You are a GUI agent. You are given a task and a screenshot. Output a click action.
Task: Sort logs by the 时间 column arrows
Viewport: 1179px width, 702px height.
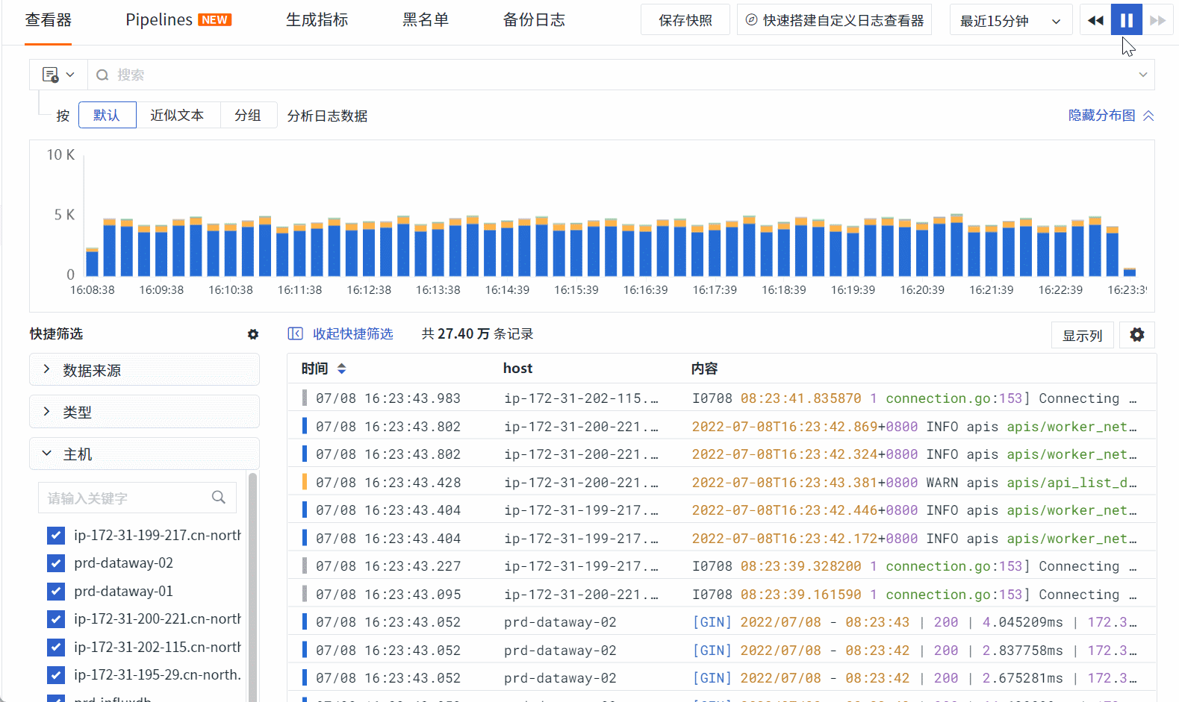pos(341,369)
